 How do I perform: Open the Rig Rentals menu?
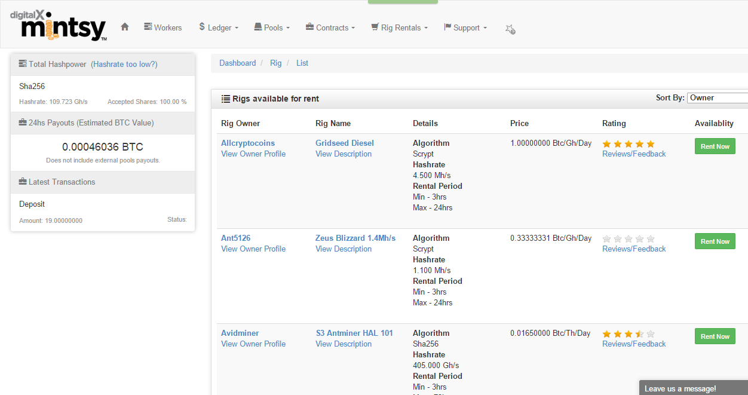[399, 27]
